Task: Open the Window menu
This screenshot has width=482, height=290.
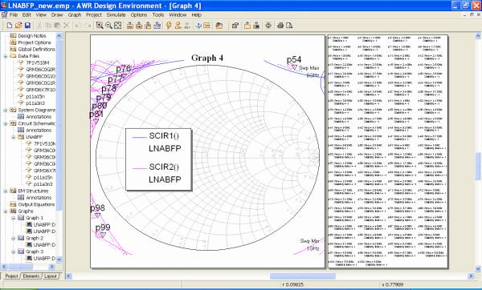Action: coord(178,14)
